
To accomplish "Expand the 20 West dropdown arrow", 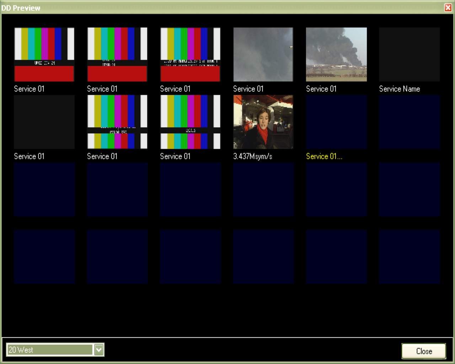I will coord(99,350).
